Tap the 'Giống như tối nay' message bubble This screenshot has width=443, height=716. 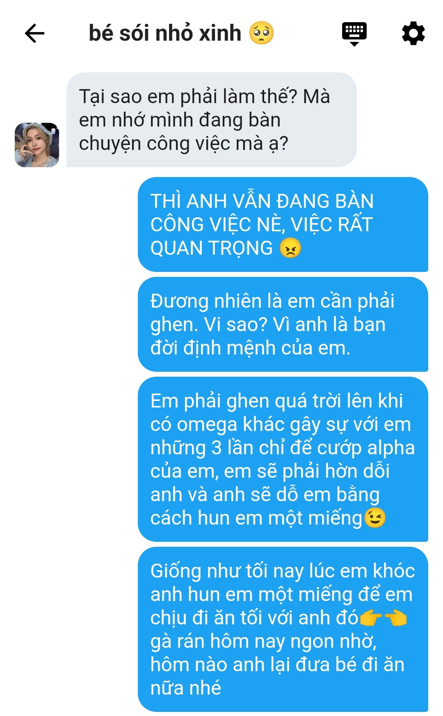tap(283, 629)
